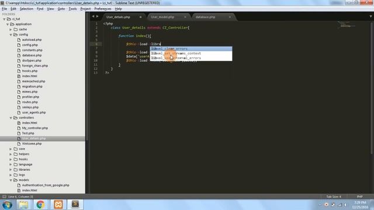Screen dimensions: 374x210
Task: Open database.php in the config folder
Action: click(32, 55)
